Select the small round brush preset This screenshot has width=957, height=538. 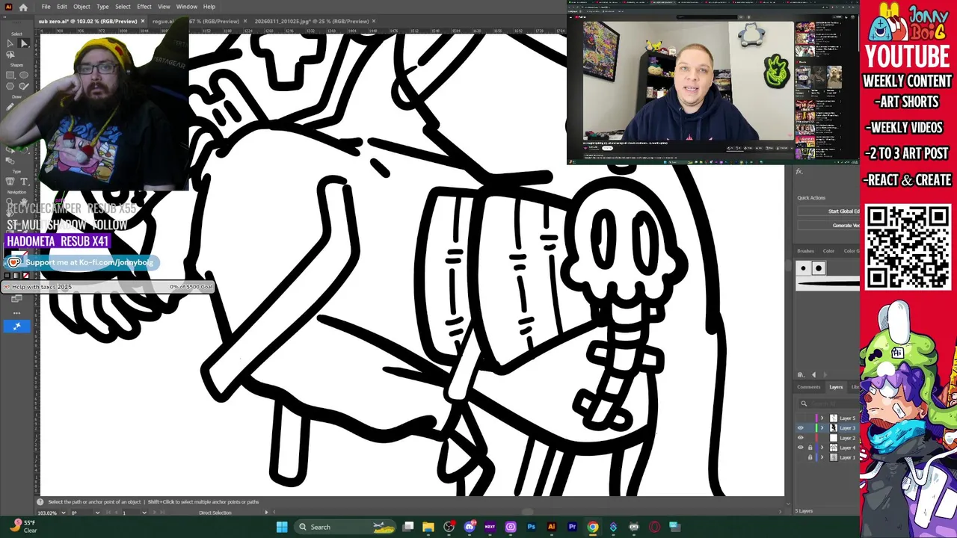point(803,268)
